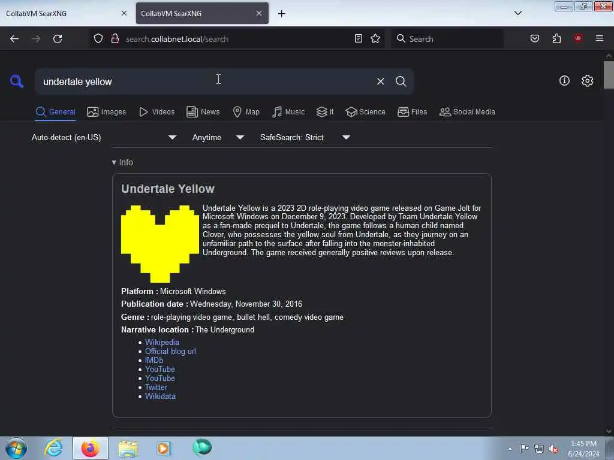Switch to the first CollabVM SearXNG tab
This screenshot has height=460, width=614.
pyautogui.click(x=67, y=13)
